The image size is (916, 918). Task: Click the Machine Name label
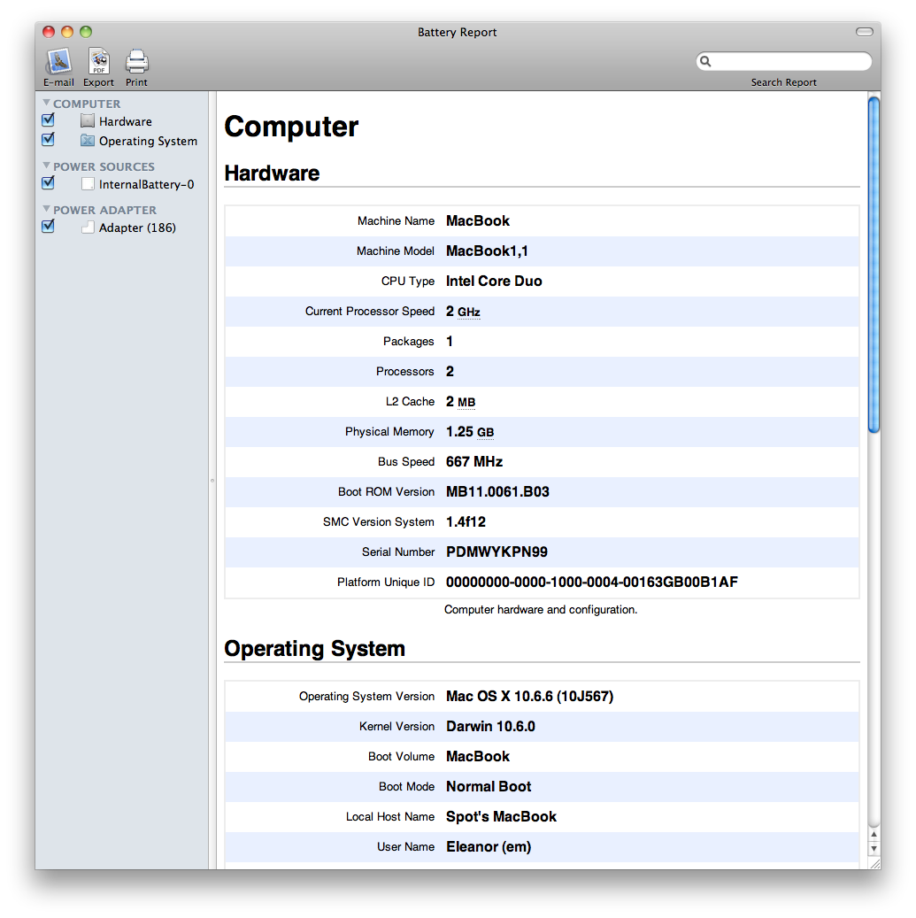396,220
